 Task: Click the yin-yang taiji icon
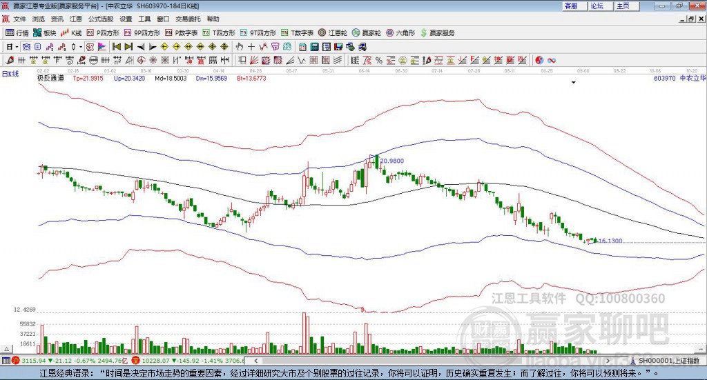click(539, 60)
